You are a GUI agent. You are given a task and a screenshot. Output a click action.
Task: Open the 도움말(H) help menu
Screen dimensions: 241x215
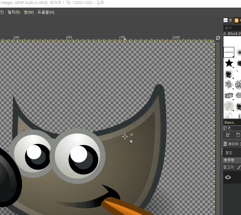(x=46, y=12)
